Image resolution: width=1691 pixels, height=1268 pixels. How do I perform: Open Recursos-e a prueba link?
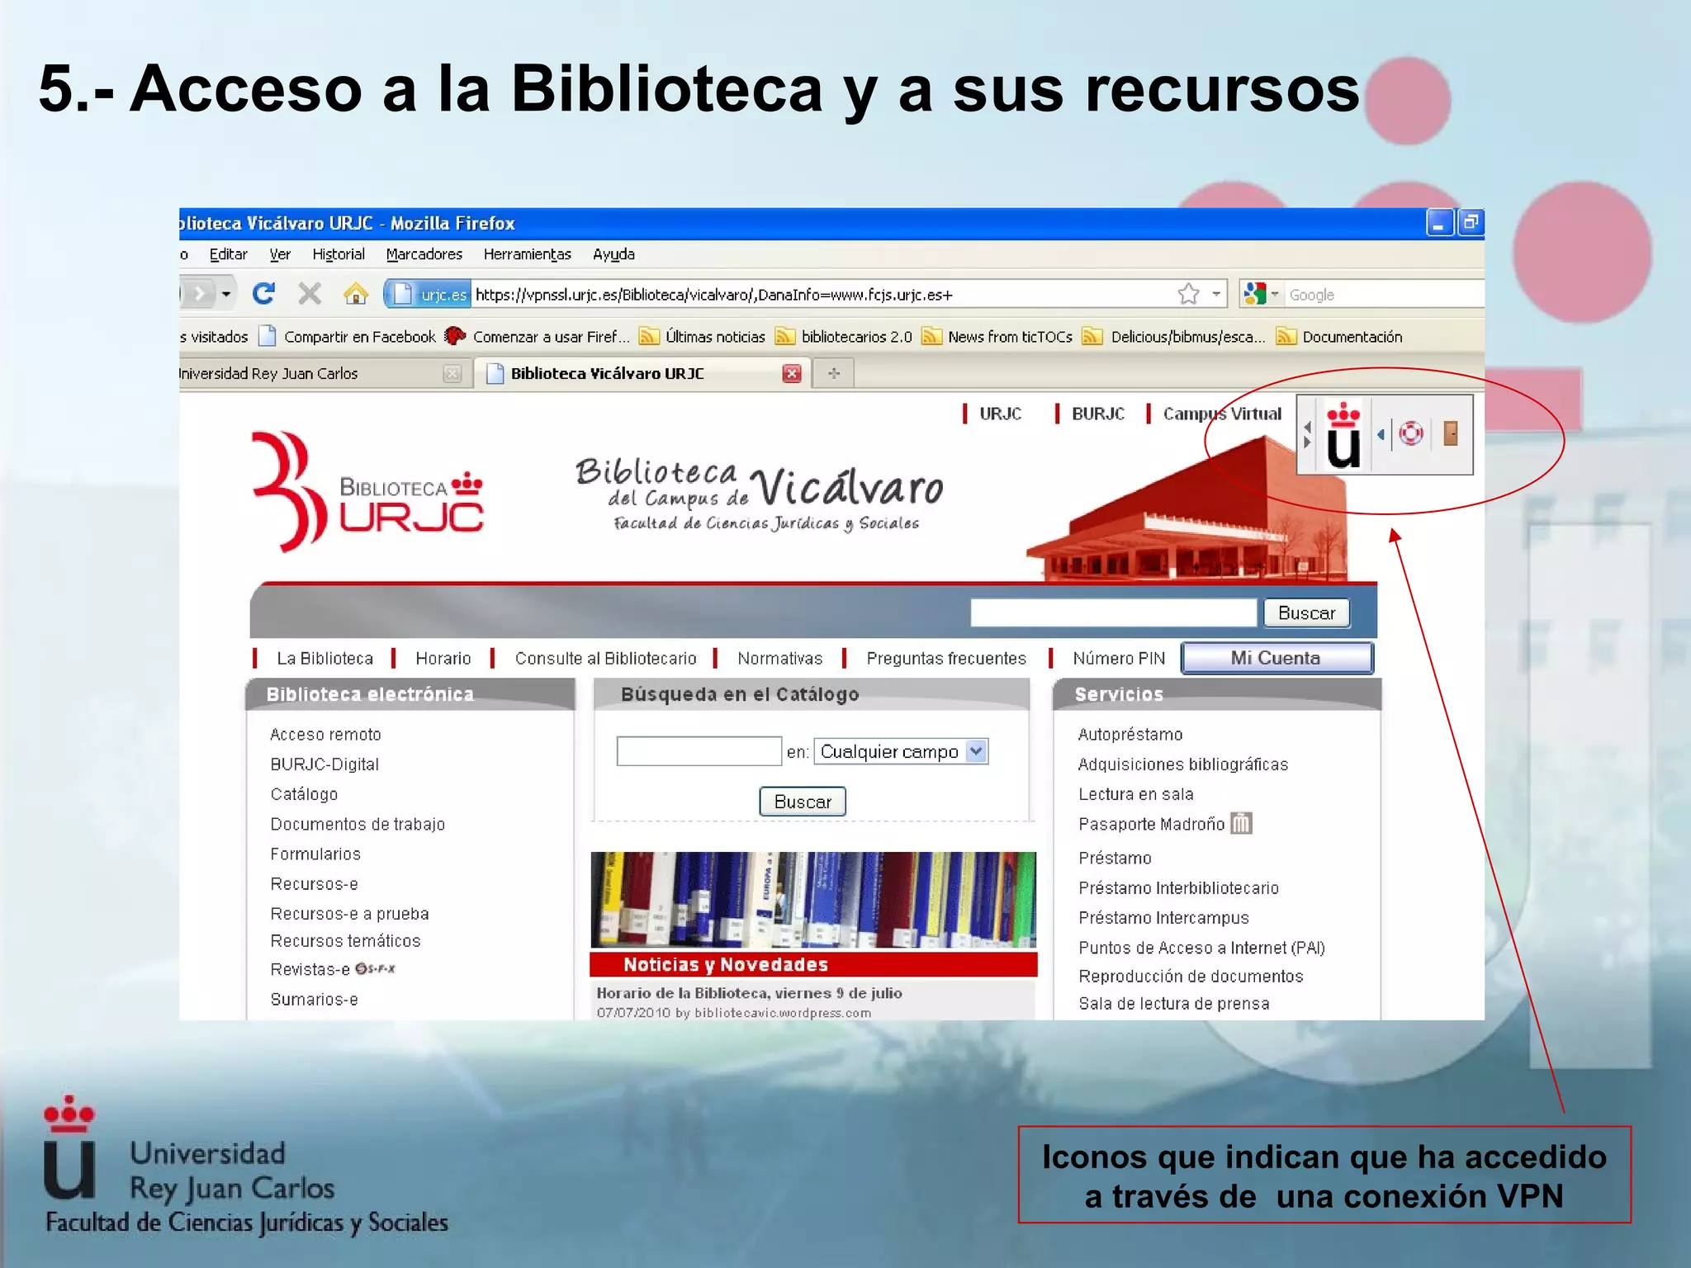click(349, 914)
